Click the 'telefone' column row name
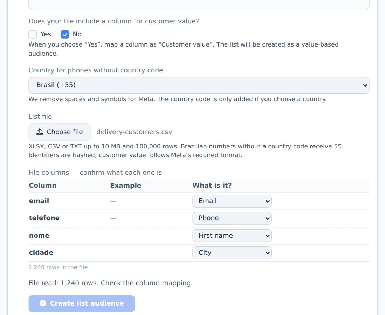The height and width of the screenshot is (315, 385). [x=44, y=218]
